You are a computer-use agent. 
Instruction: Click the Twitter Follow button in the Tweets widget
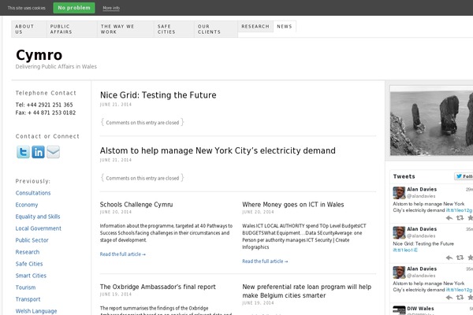[464, 176]
